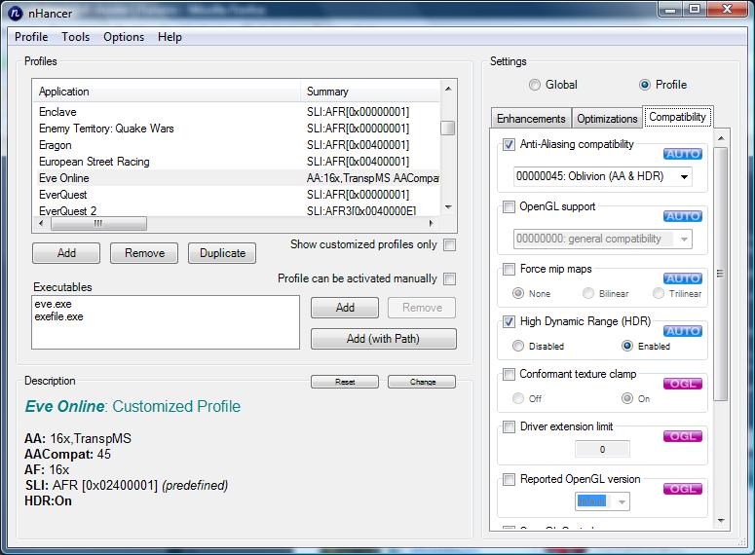This screenshot has height=555, width=755.
Task: Open the Tools menu
Action: [x=76, y=37]
